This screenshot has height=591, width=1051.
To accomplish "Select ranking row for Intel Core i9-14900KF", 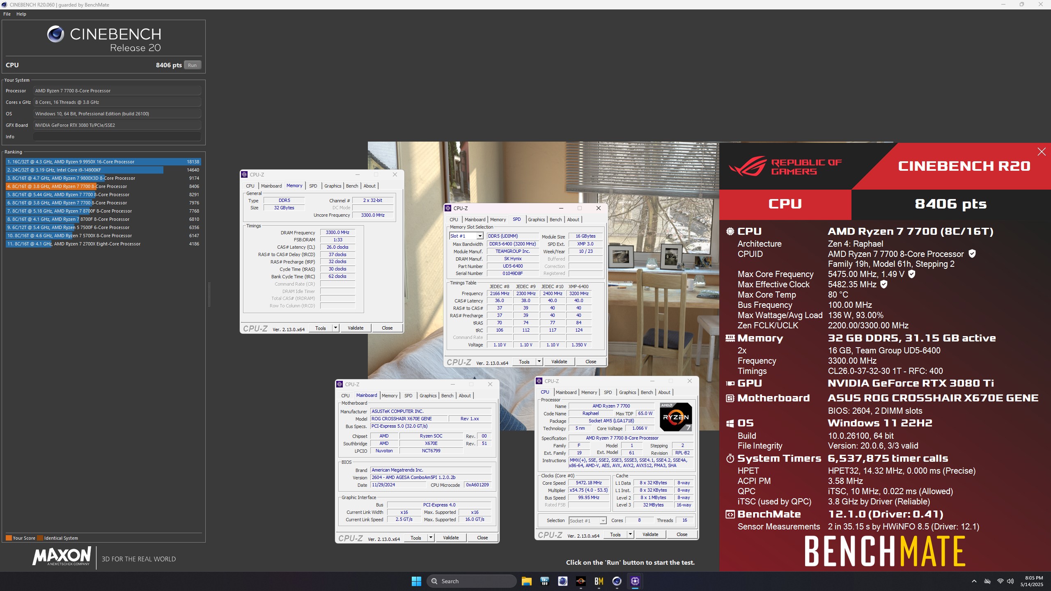I will point(103,170).
